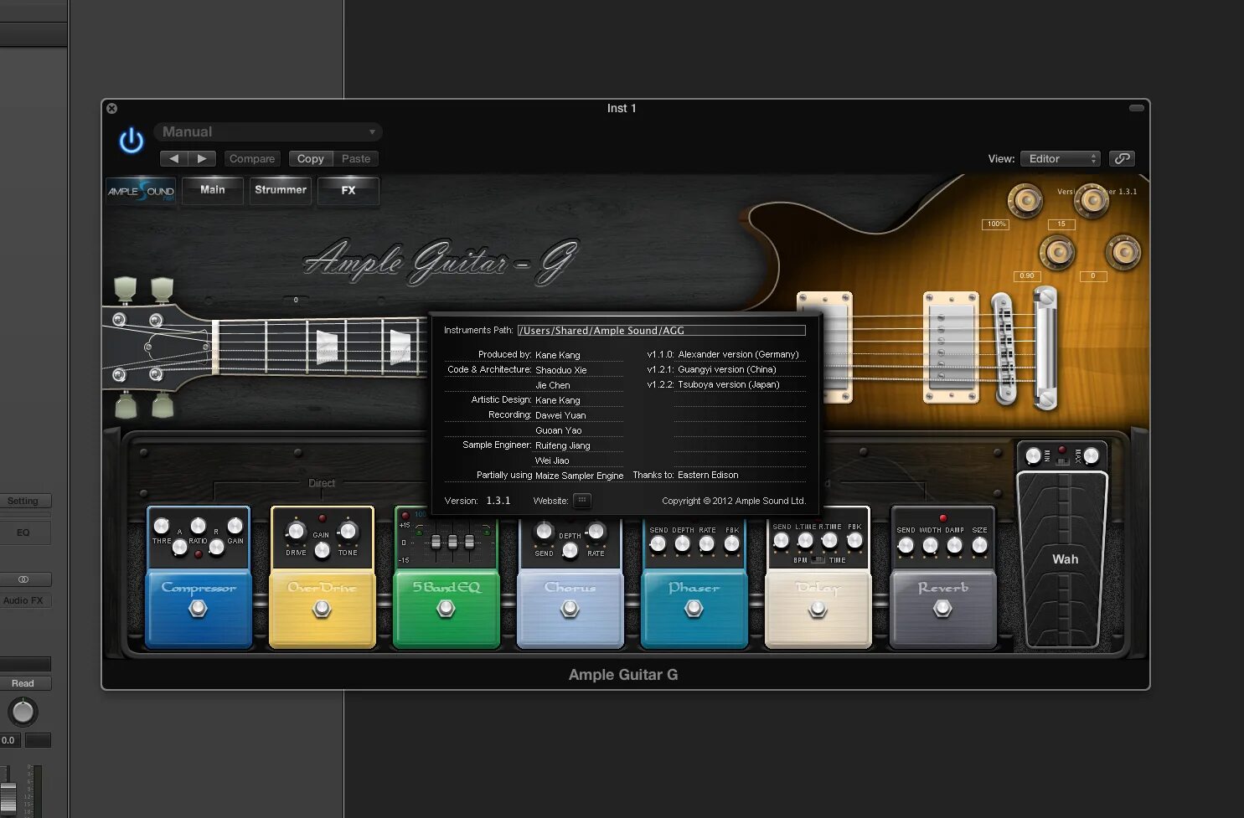Toggle the plugin power bypass button
This screenshot has height=818, width=1244.
click(x=132, y=141)
